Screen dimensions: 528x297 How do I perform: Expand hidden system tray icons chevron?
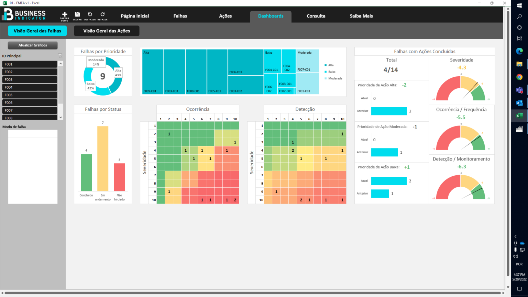point(516,236)
